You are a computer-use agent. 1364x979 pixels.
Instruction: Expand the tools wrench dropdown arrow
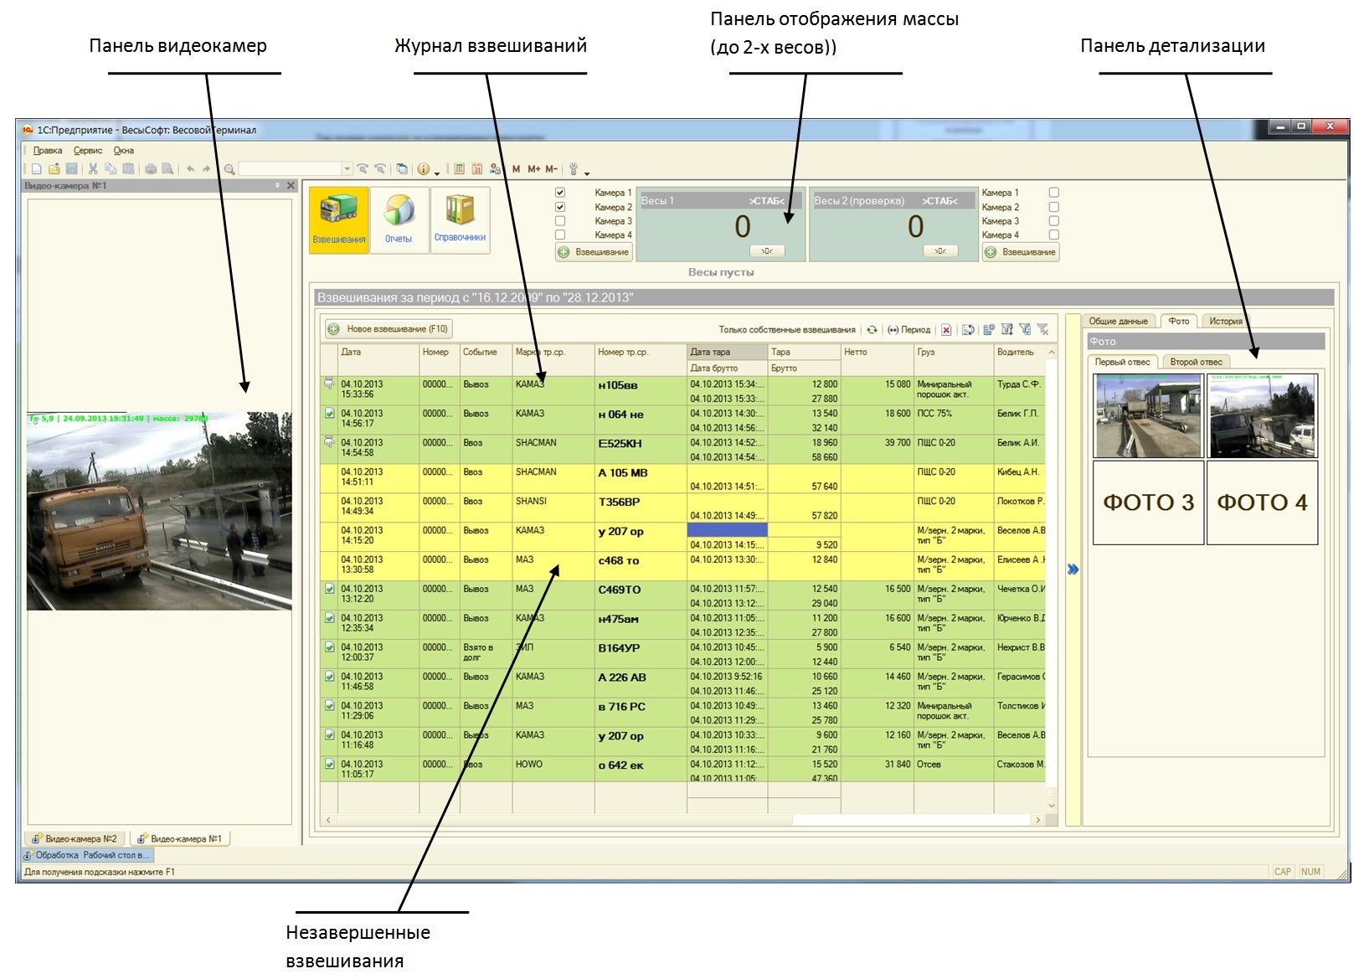click(587, 173)
